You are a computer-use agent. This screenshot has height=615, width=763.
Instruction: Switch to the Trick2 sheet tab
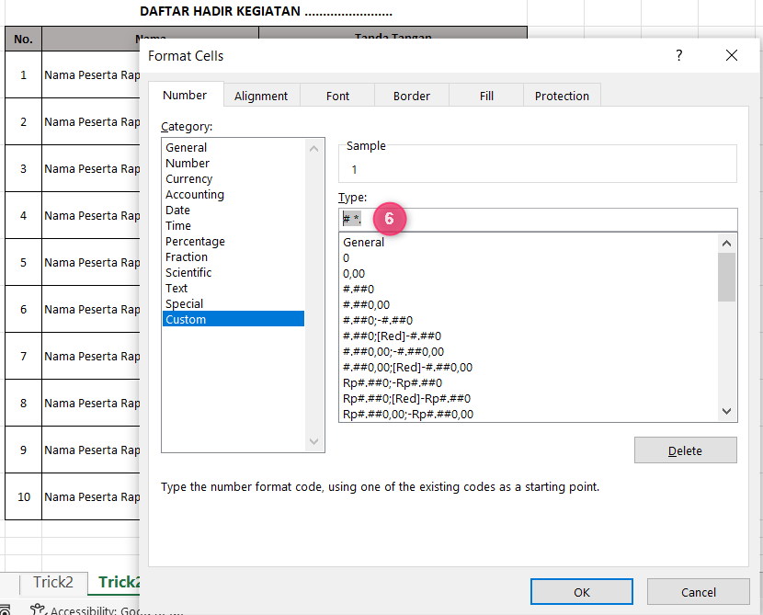53,582
